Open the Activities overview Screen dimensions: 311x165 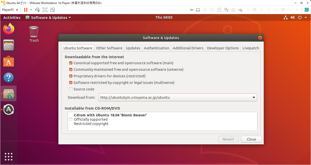point(12,18)
